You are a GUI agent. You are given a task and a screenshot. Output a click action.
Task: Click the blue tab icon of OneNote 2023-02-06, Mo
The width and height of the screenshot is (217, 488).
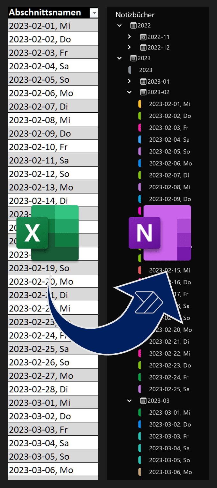139,163
